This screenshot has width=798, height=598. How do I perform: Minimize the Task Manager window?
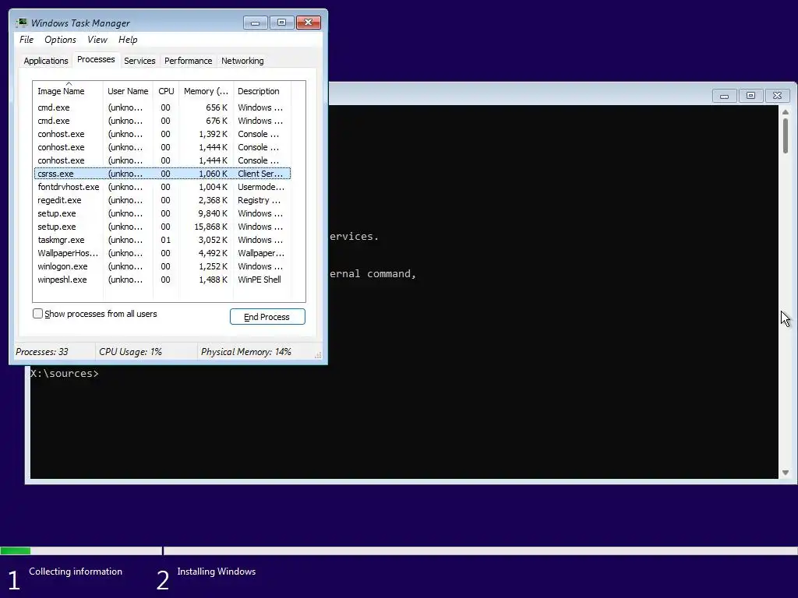point(255,23)
